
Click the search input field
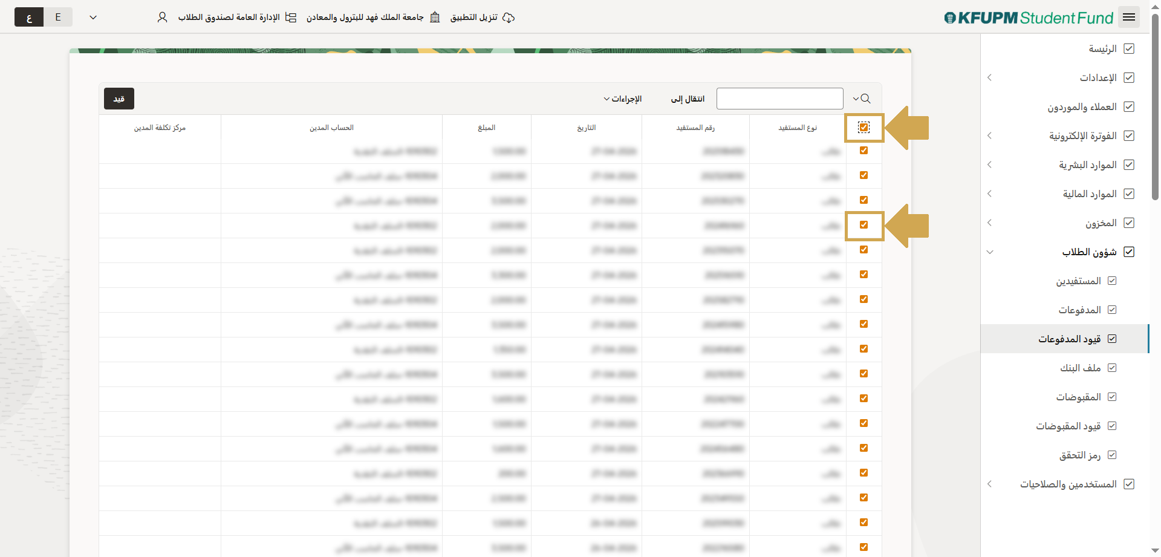tap(779, 99)
